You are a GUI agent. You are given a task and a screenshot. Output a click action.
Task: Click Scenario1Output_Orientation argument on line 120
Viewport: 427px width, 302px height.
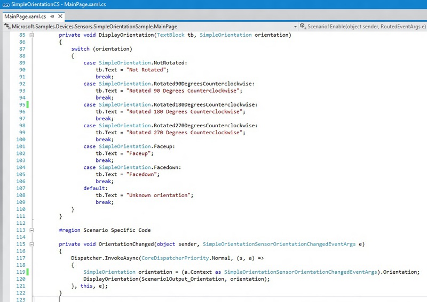183,279
